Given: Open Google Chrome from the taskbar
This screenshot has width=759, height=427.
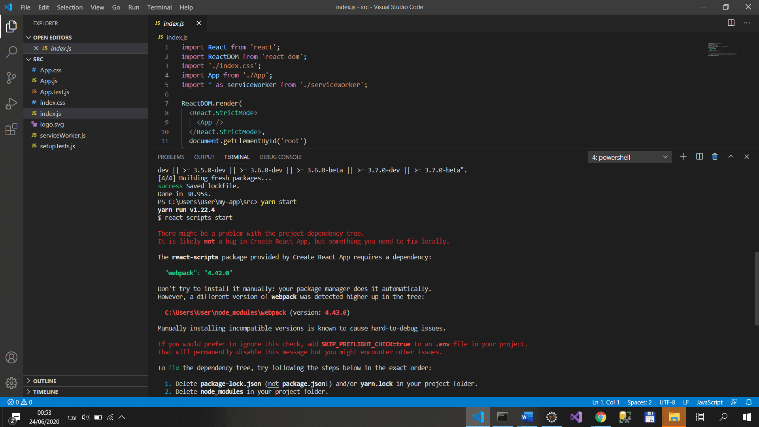Looking at the screenshot, I should (600, 417).
